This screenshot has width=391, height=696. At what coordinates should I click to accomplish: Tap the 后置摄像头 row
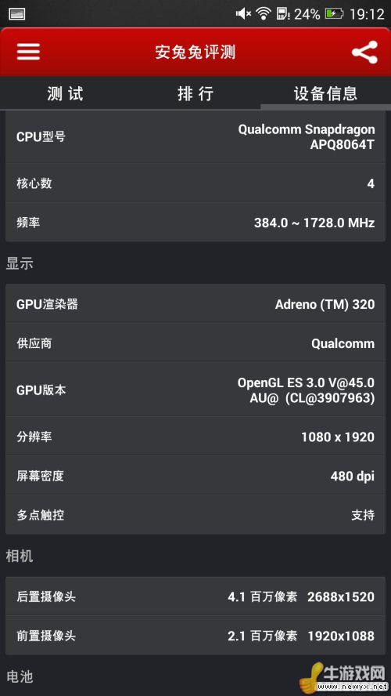tap(195, 596)
